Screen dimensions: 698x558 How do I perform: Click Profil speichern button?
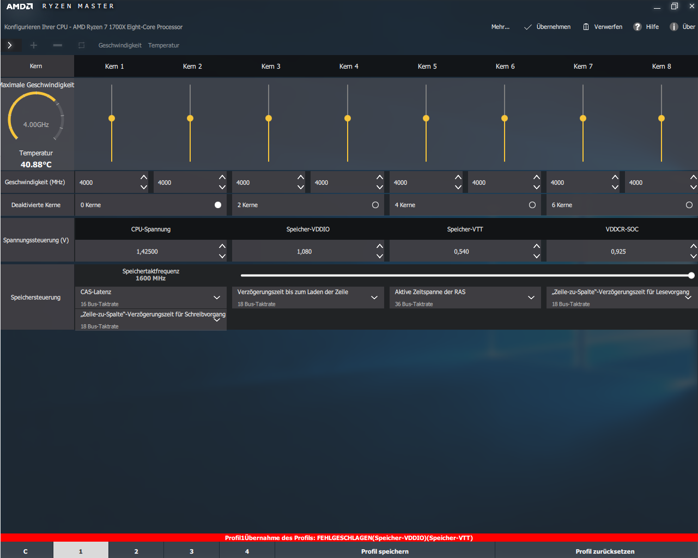pos(385,551)
